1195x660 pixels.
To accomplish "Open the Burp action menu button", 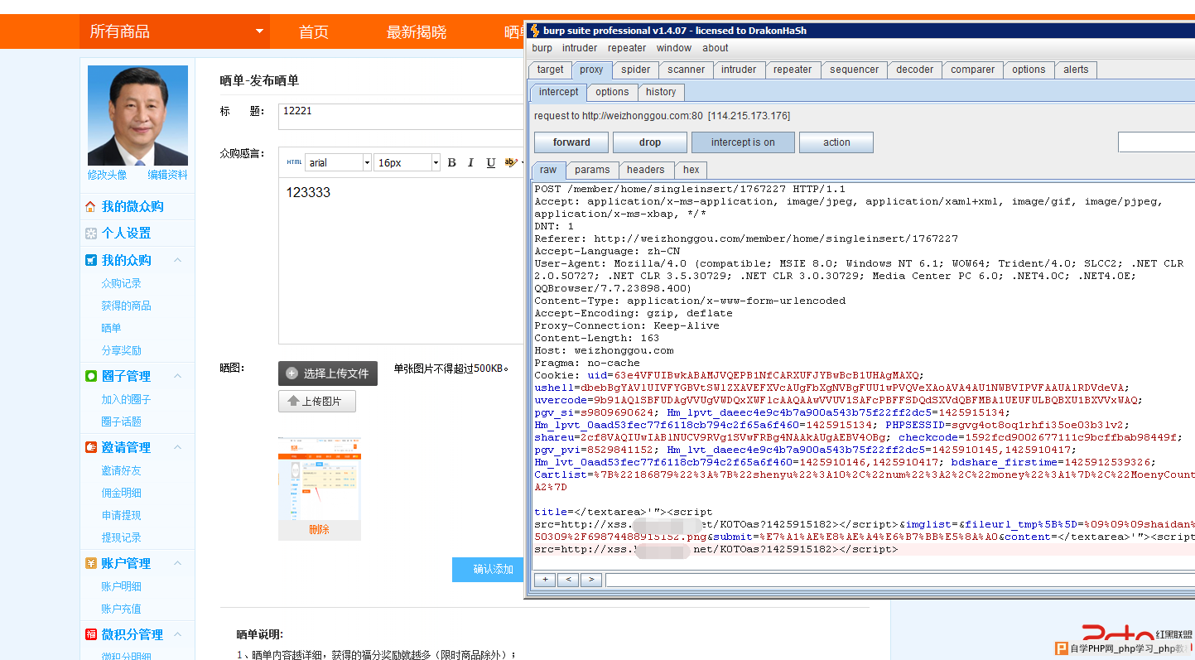I will (836, 142).
